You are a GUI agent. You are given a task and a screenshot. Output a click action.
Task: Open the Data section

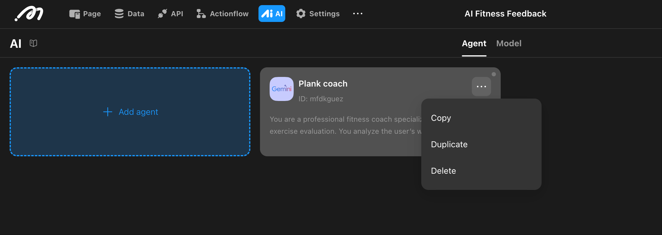[x=129, y=14]
